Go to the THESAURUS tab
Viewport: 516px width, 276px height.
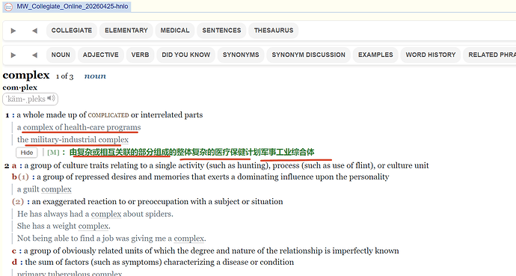(x=274, y=30)
